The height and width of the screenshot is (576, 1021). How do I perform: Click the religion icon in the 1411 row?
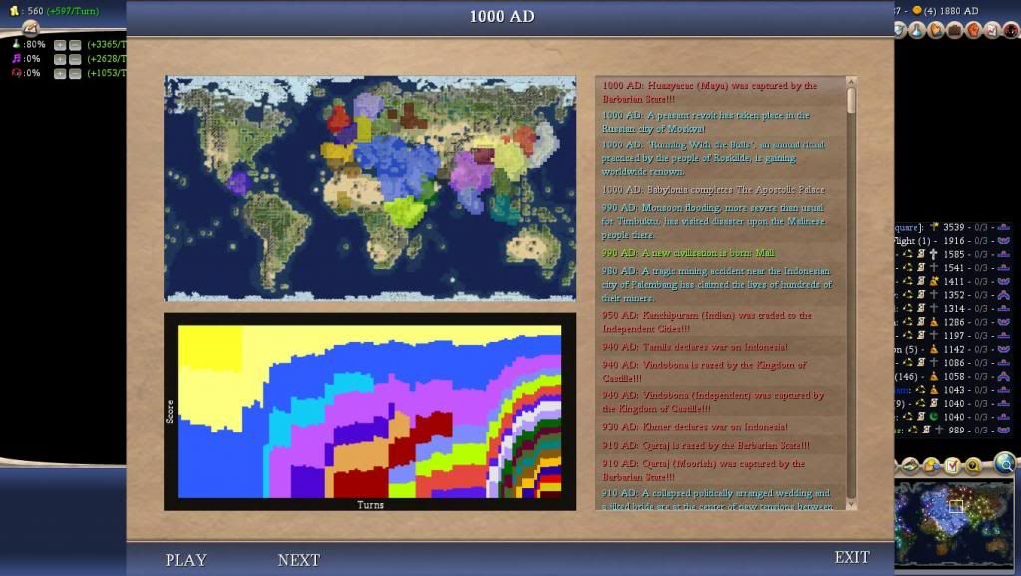[934, 281]
